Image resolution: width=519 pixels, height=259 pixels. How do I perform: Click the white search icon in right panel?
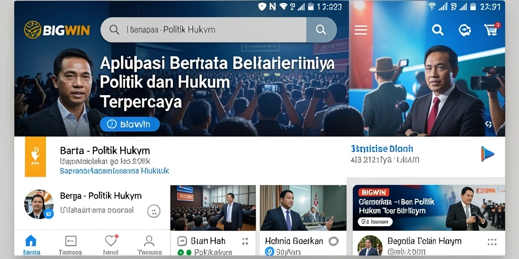tap(437, 30)
